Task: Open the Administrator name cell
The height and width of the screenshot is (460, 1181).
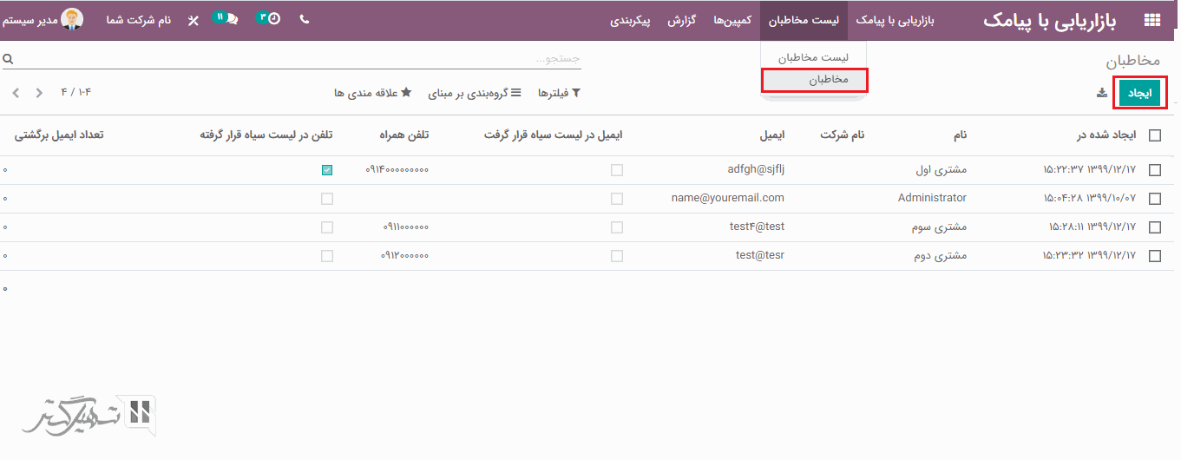Action: pyautogui.click(x=932, y=198)
